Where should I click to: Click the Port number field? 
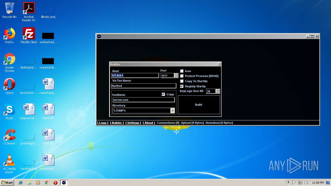[x=167, y=75]
